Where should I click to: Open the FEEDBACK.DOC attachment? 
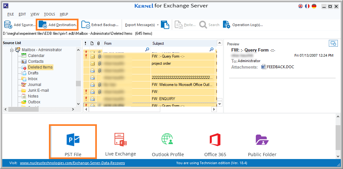pyautogui.click(x=278, y=67)
